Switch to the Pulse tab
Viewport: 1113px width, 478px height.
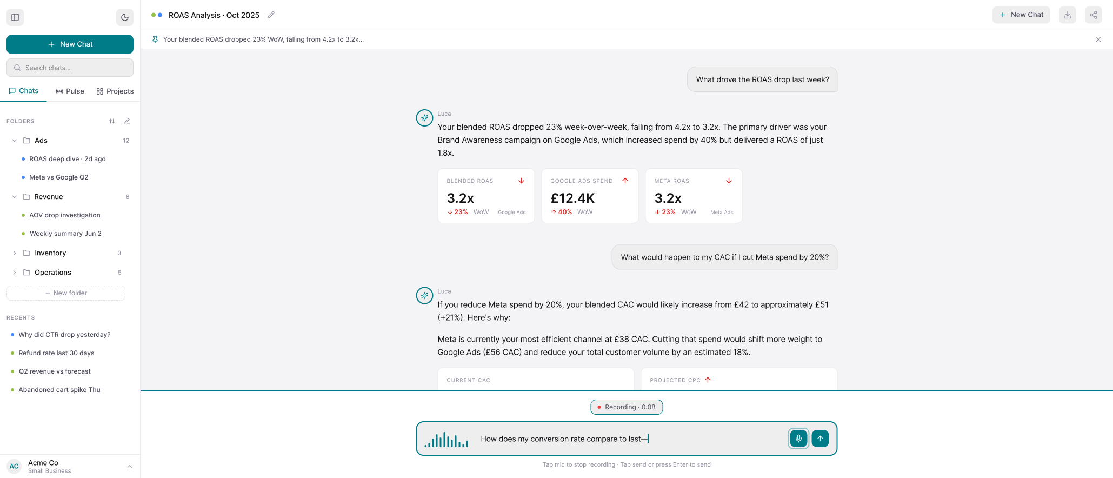tap(70, 91)
